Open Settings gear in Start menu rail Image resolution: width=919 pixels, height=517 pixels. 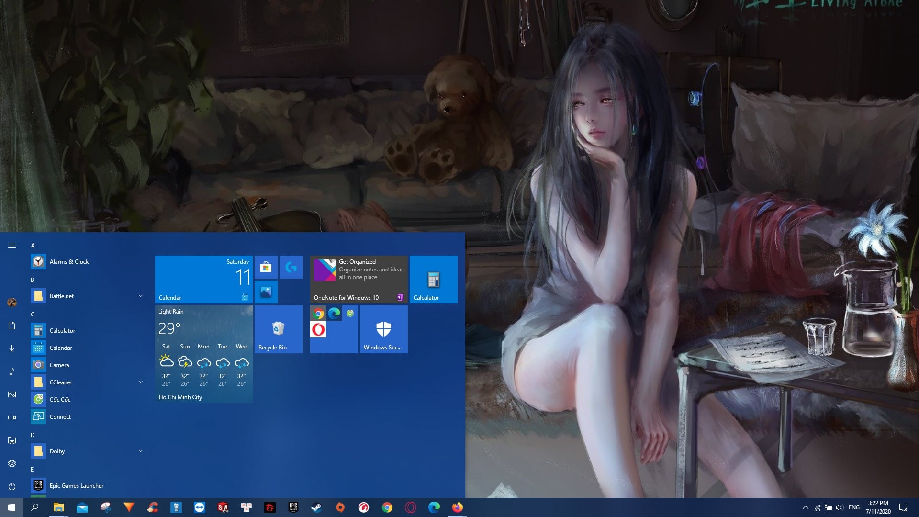[12, 463]
